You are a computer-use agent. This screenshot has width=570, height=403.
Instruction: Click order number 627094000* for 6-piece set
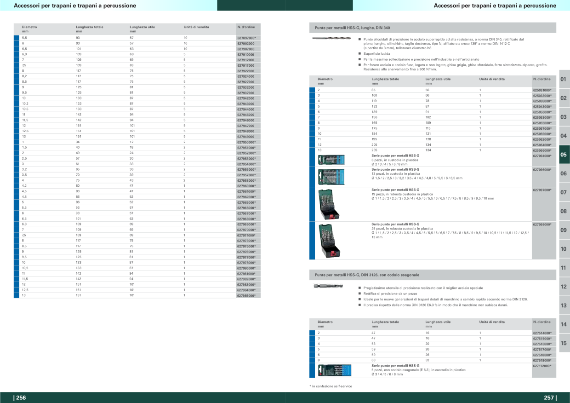tap(542, 156)
